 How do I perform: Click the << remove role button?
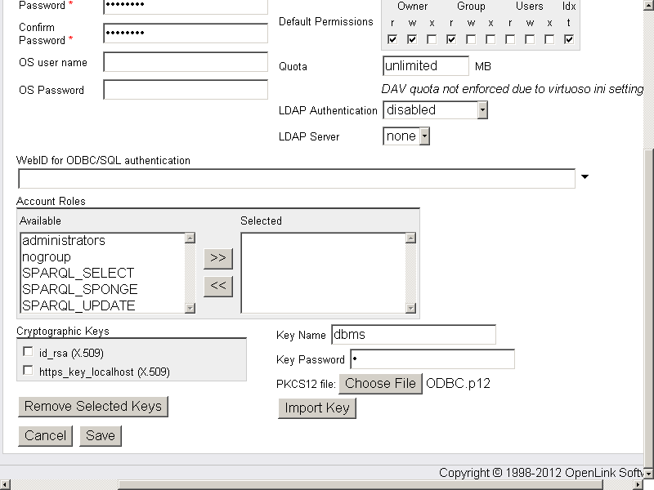pyautogui.click(x=217, y=287)
